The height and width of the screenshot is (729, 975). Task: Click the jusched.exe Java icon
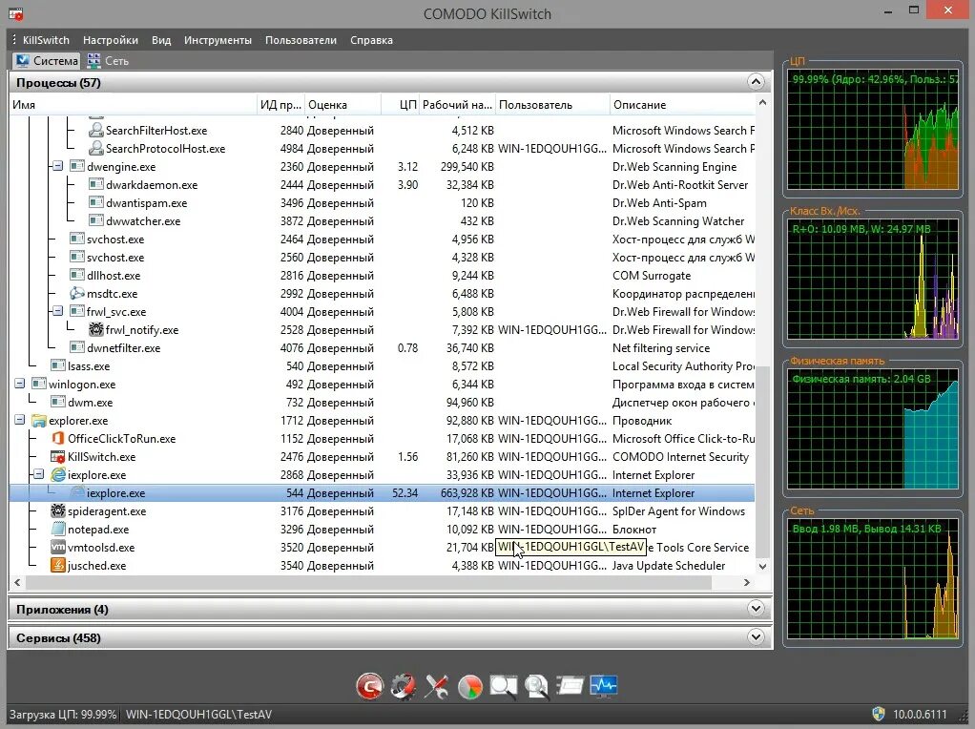[58, 566]
